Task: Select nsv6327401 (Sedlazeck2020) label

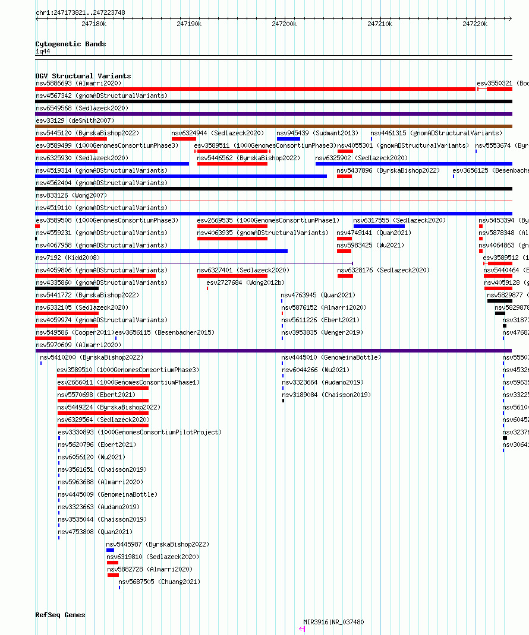Action: [243, 270]
